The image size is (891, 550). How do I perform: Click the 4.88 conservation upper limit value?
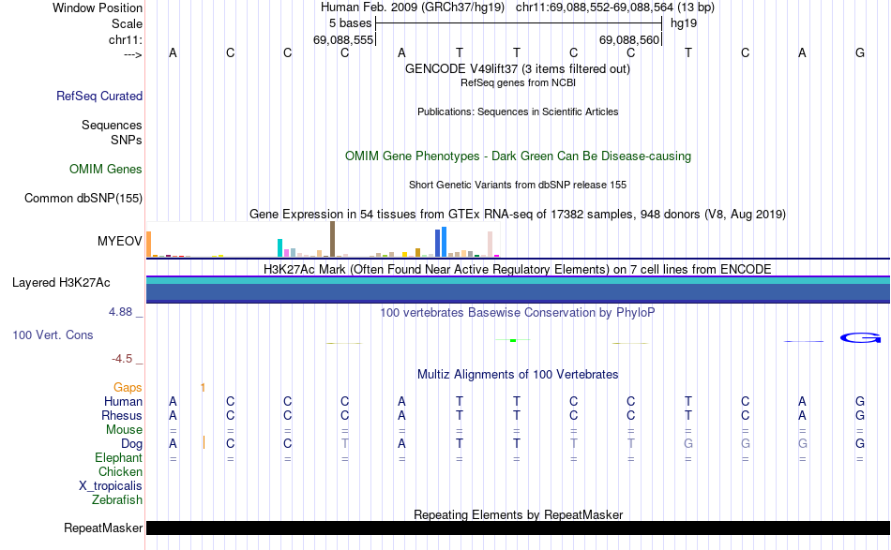tap(120, 312)
